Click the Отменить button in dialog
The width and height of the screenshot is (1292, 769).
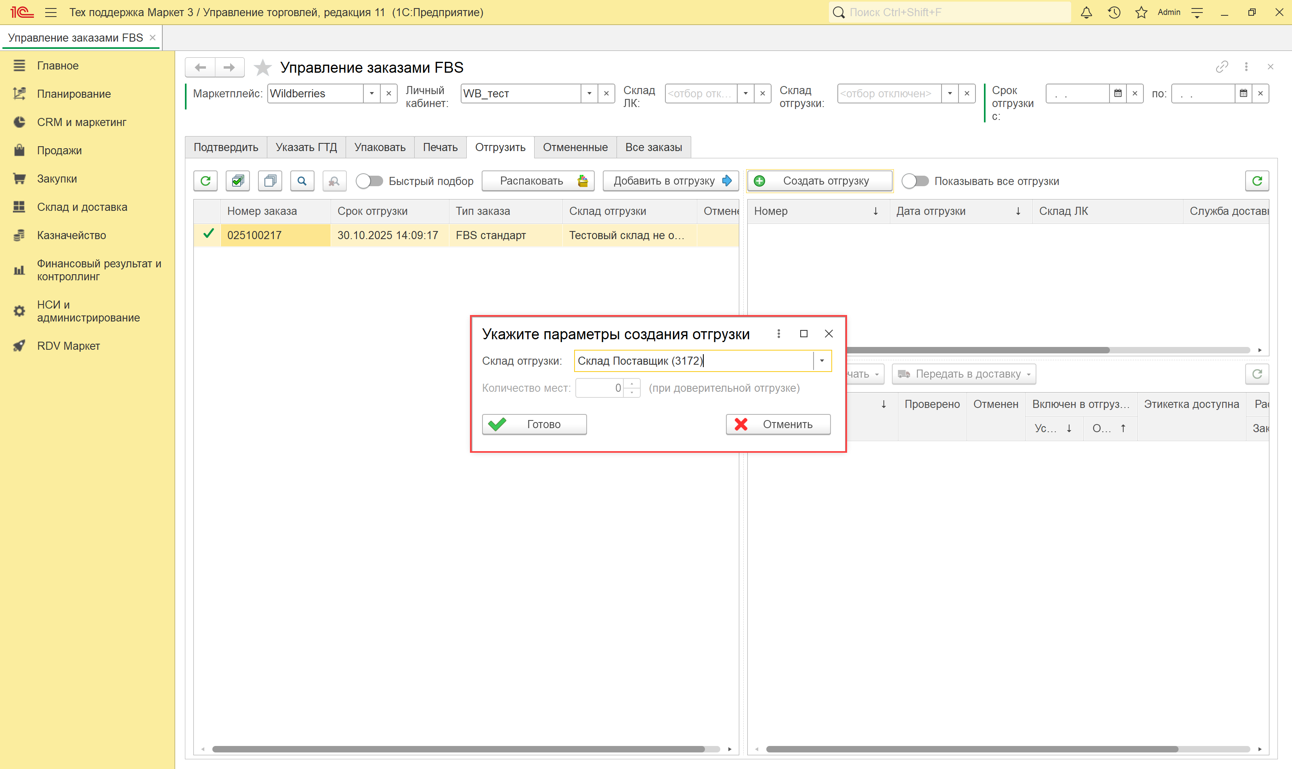[778, 424]
